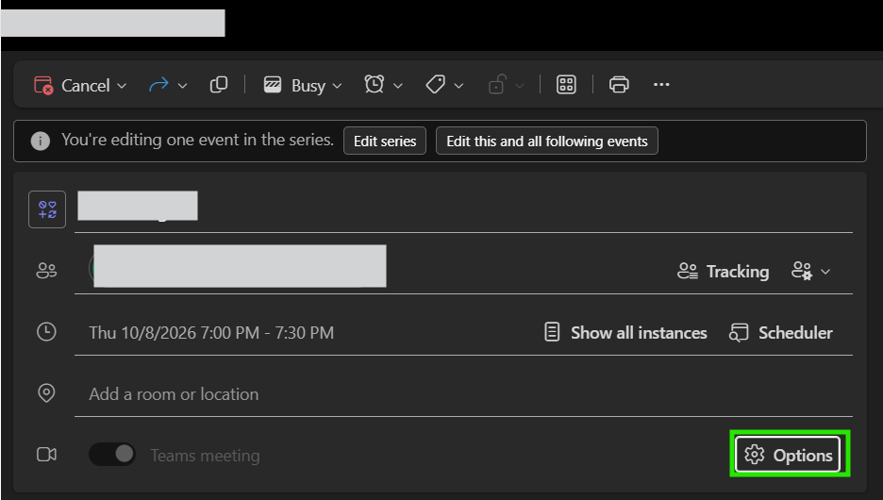Click the 'You're editing one event' message
Image resolution: width=883 pixels, height=500 pixels.
[198, 140]
